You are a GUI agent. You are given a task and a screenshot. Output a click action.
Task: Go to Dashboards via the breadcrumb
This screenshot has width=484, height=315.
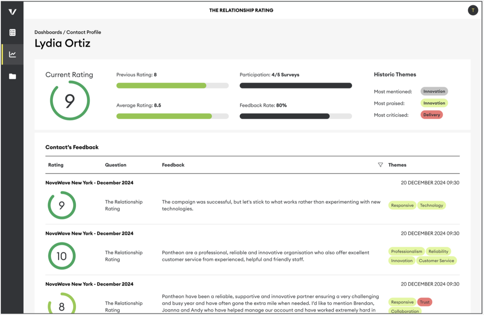(x=48, y=32)
